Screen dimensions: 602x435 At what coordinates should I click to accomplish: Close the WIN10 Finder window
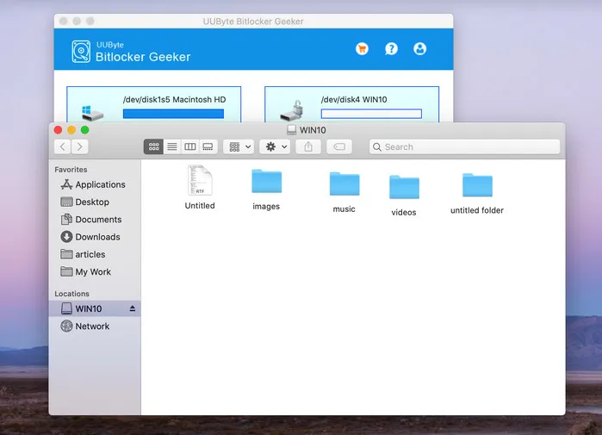point(58,130)
